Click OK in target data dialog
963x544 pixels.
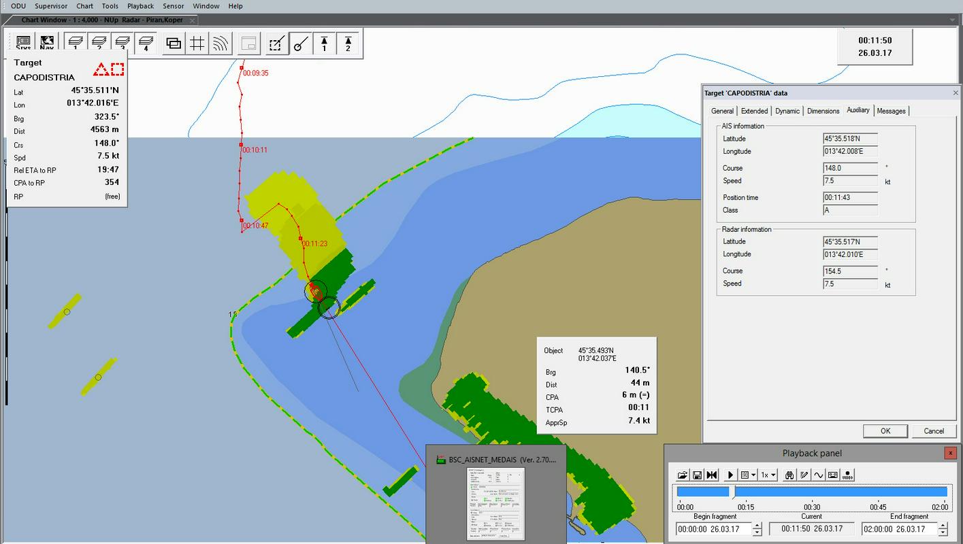tap(885, 430)
